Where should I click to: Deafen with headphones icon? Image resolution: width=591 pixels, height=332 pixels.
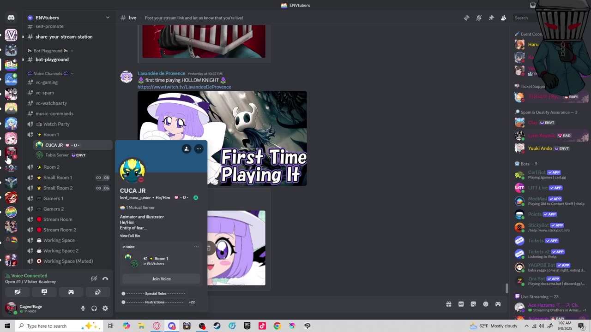pos(94,308)
